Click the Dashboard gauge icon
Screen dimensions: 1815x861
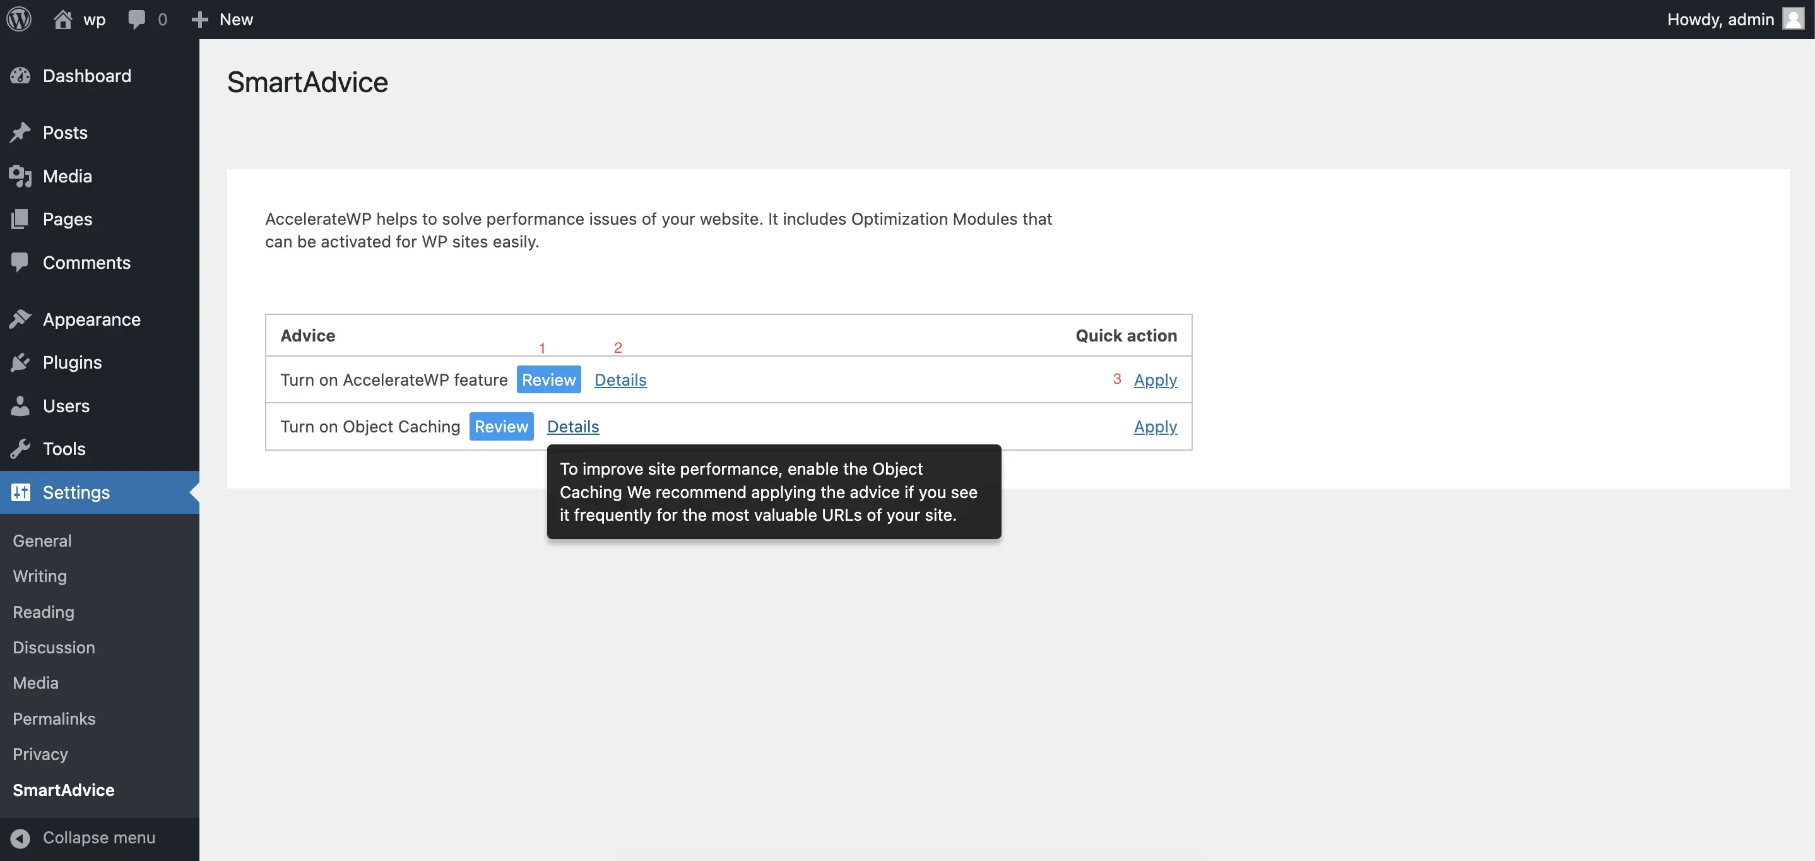coord(20,75)
